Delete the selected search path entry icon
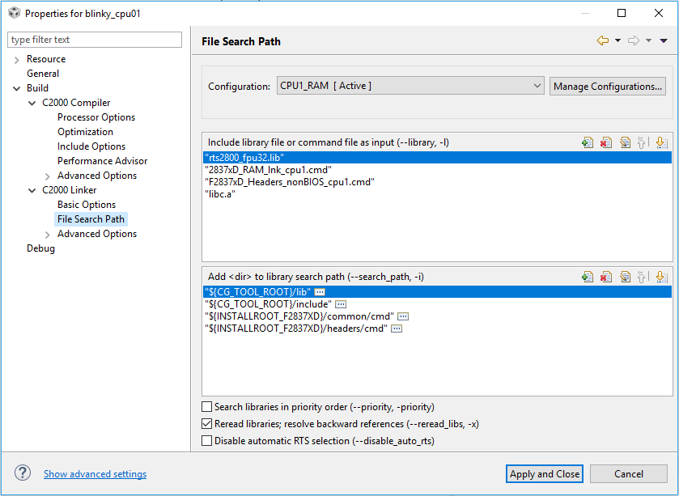Screen dimensions: 679x496 606,277
